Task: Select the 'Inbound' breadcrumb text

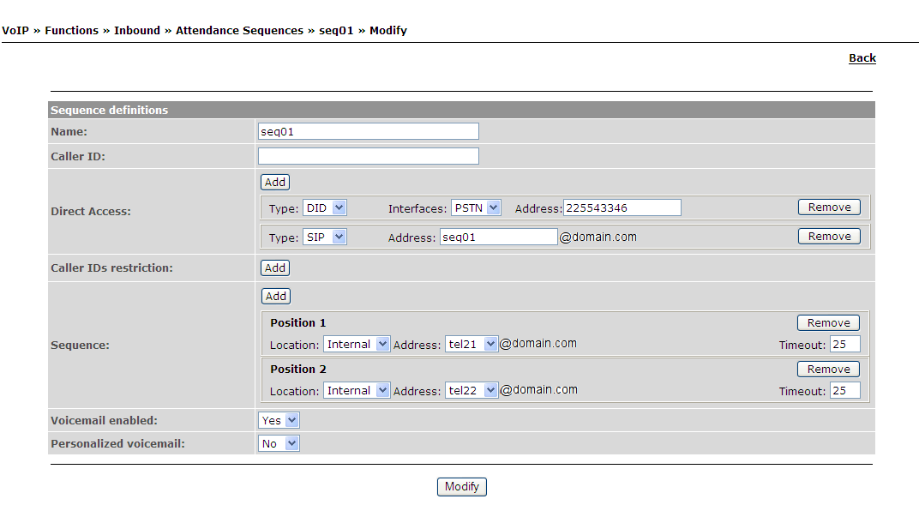Action: [x=137, y=31]
